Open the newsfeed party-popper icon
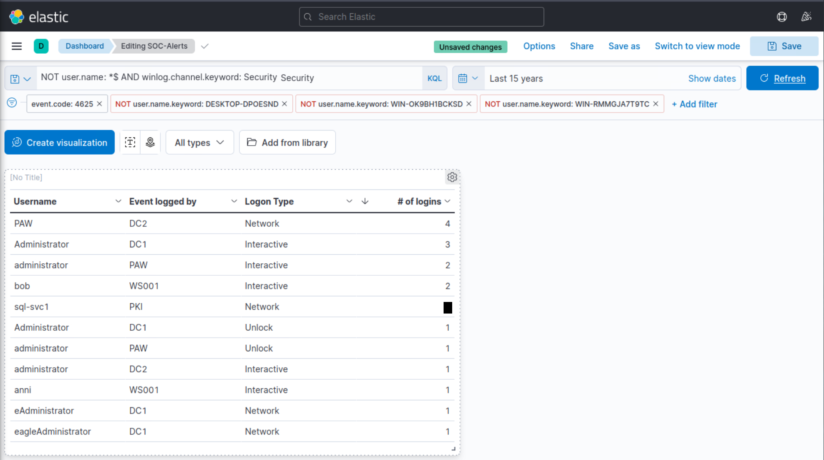The width and height of the screenshot is (824, 460). 807,17
